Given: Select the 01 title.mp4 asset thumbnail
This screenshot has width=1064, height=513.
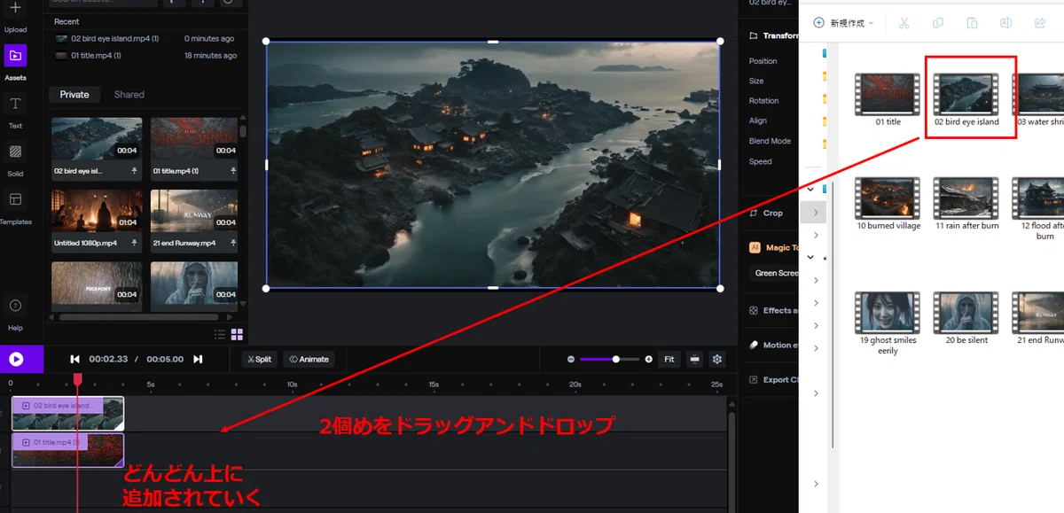Looking at the screenshot, I should click(x=194, y=139).
